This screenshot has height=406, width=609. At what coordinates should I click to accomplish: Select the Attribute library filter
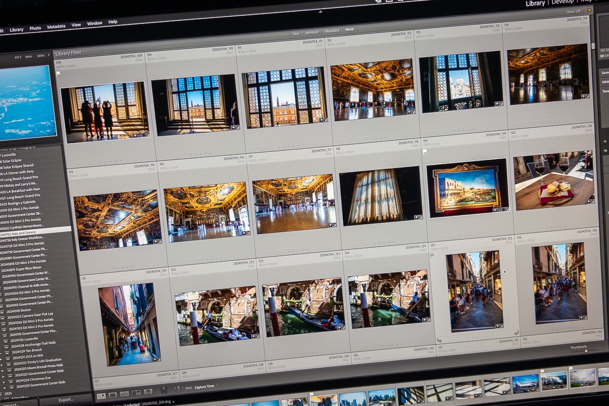[312, 32]
